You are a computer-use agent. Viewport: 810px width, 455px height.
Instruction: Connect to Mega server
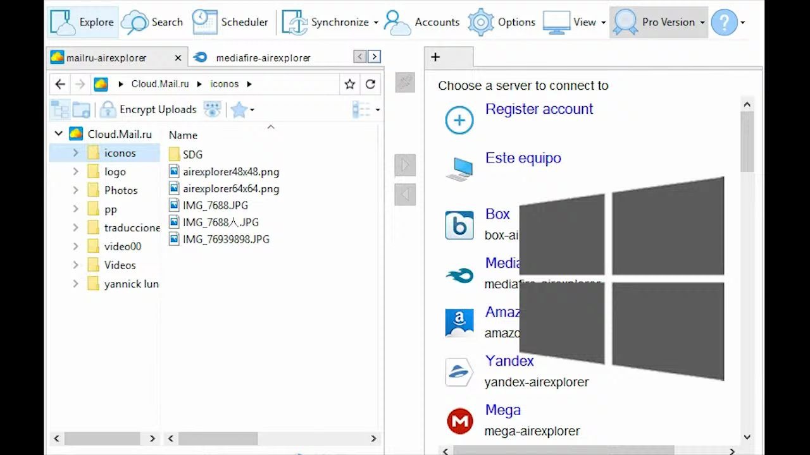tap(503, 410)
